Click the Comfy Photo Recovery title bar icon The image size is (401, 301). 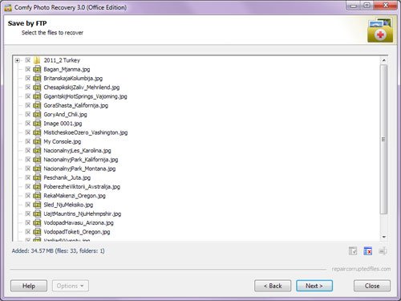(x=8, y=7)
